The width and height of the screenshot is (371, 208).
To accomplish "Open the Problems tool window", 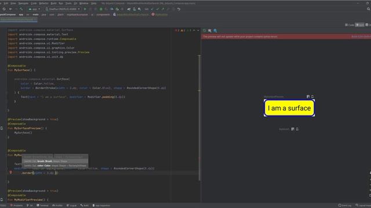I will pyautogui.click(x=16, y=206).
